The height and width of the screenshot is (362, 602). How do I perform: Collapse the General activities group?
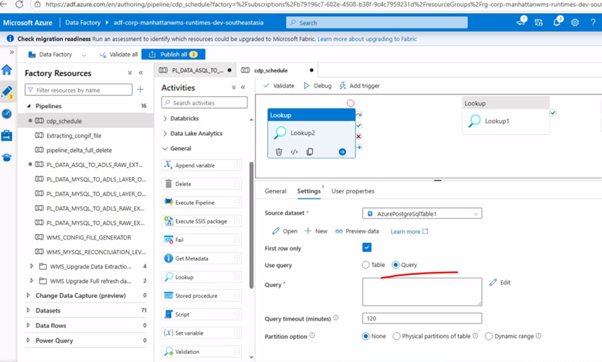165,148
